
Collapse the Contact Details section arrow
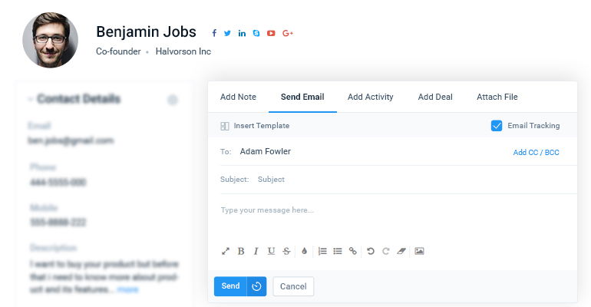(x=30, y=99)
